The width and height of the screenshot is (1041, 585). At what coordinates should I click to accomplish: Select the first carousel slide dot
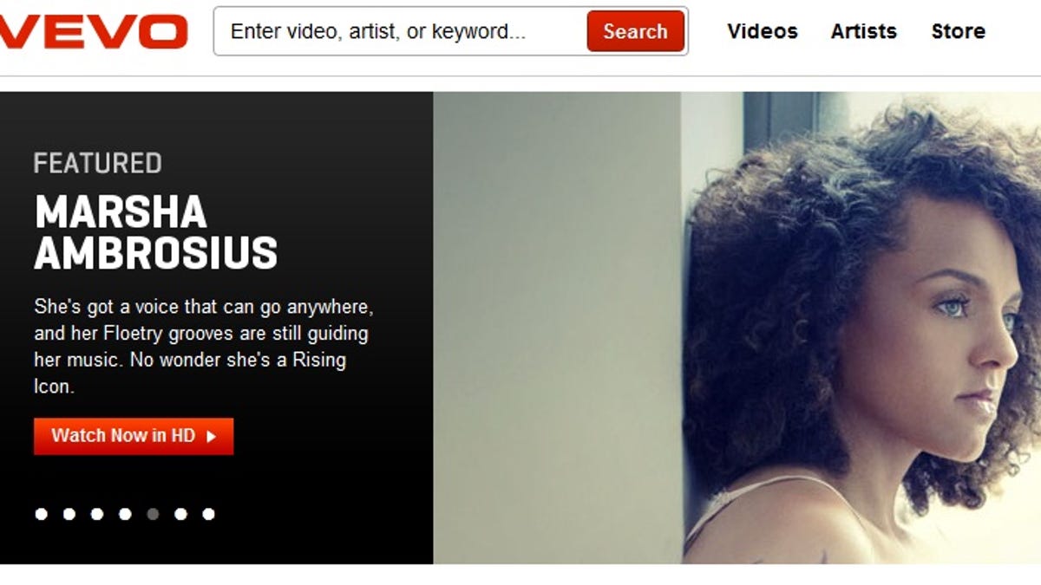coord(42,514)
